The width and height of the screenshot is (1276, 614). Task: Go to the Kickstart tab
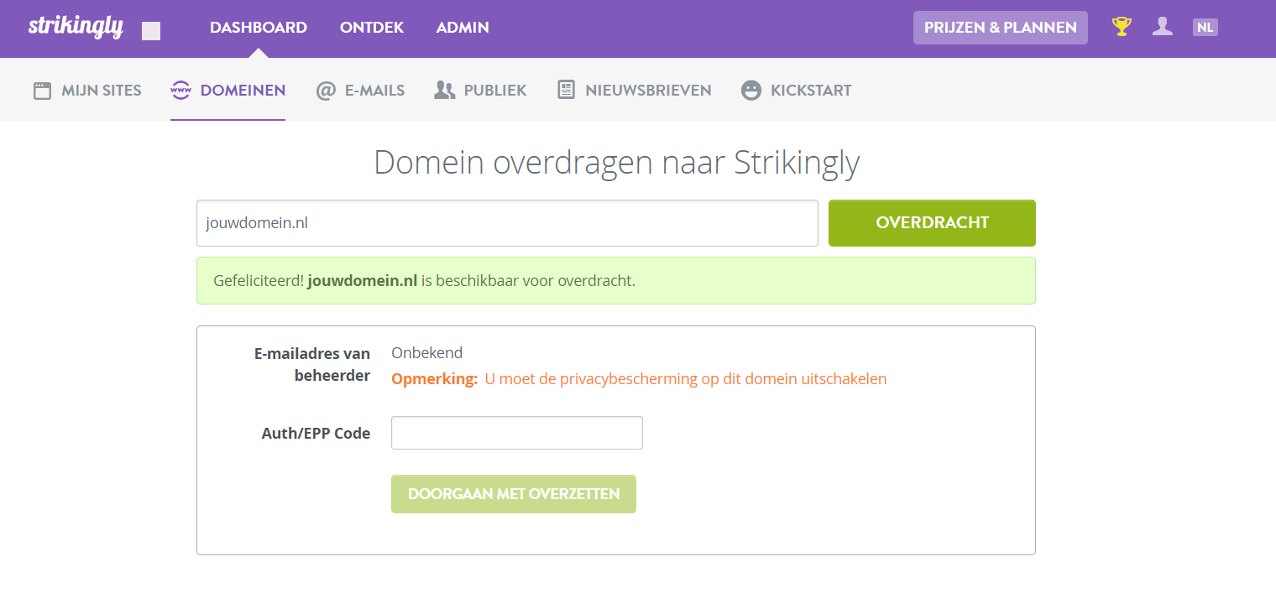tap(797, 91)
